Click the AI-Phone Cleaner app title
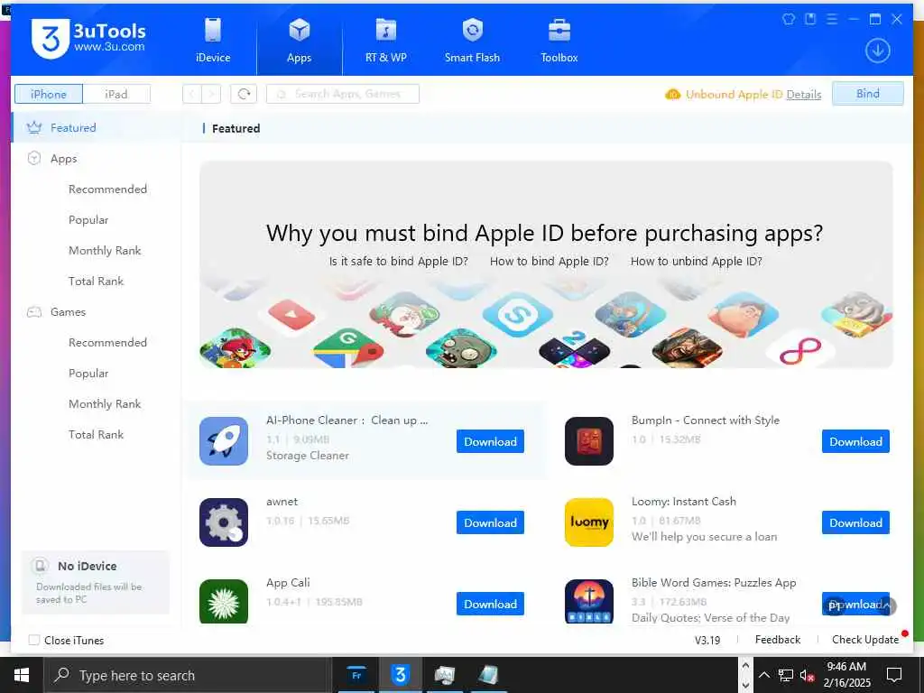 coord(347,420)
